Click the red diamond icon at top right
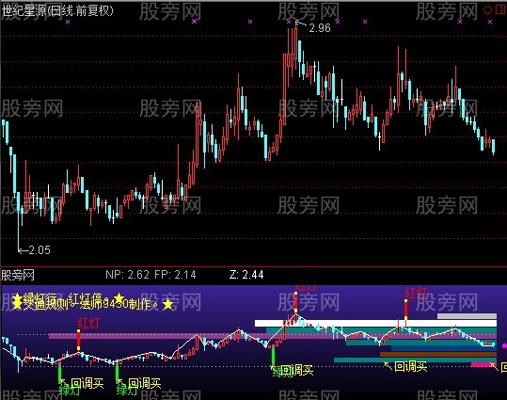Image resolution: width=507 pixels, height=400 pixels. (487, 9)
